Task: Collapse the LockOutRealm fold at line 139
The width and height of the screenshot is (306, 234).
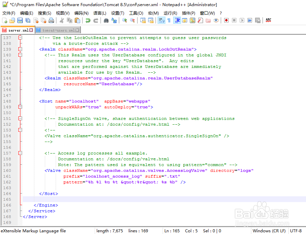Action: click(x=20, y=49)
